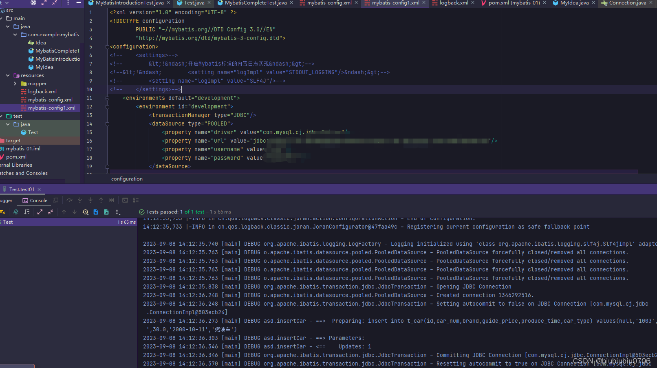
Task: Click the Run to Cursor icon
Action: 112,200
